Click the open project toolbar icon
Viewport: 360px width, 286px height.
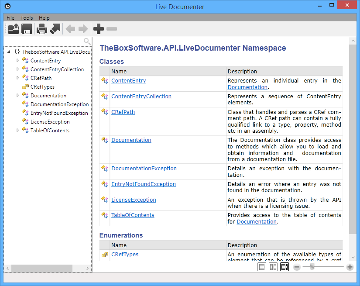coord(14,29)
